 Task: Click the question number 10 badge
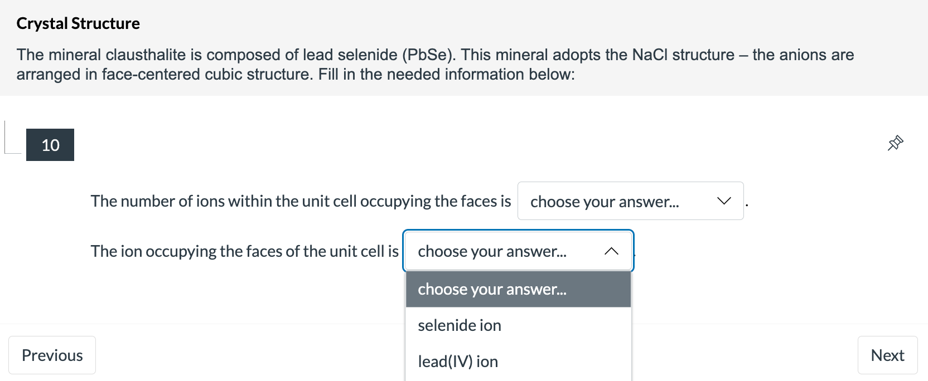coord(50,145)
